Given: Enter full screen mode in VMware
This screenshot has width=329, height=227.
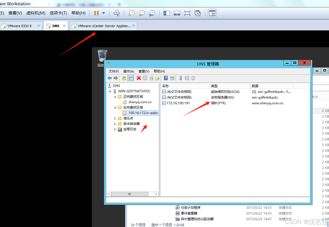Looking at the screenshot, I should [187, 13].
